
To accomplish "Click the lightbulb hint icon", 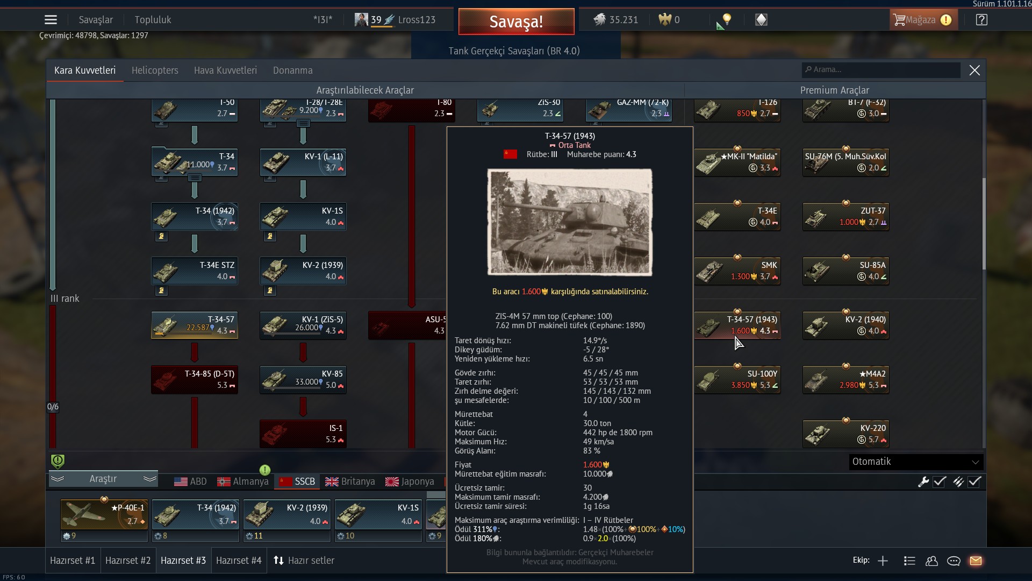I will pyautogui.click(x=727, y=20).
